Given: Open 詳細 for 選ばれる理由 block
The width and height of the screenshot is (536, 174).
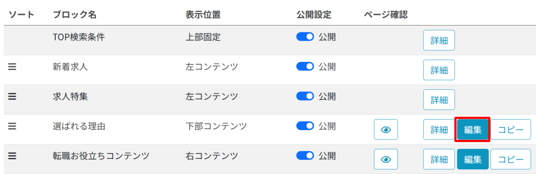Looking at the screenshot, I should [x=439, y=130].
